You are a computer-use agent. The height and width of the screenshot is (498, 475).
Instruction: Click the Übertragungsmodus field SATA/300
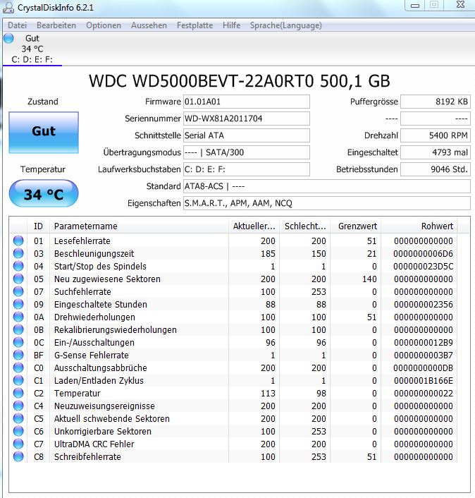pos(247,152)
